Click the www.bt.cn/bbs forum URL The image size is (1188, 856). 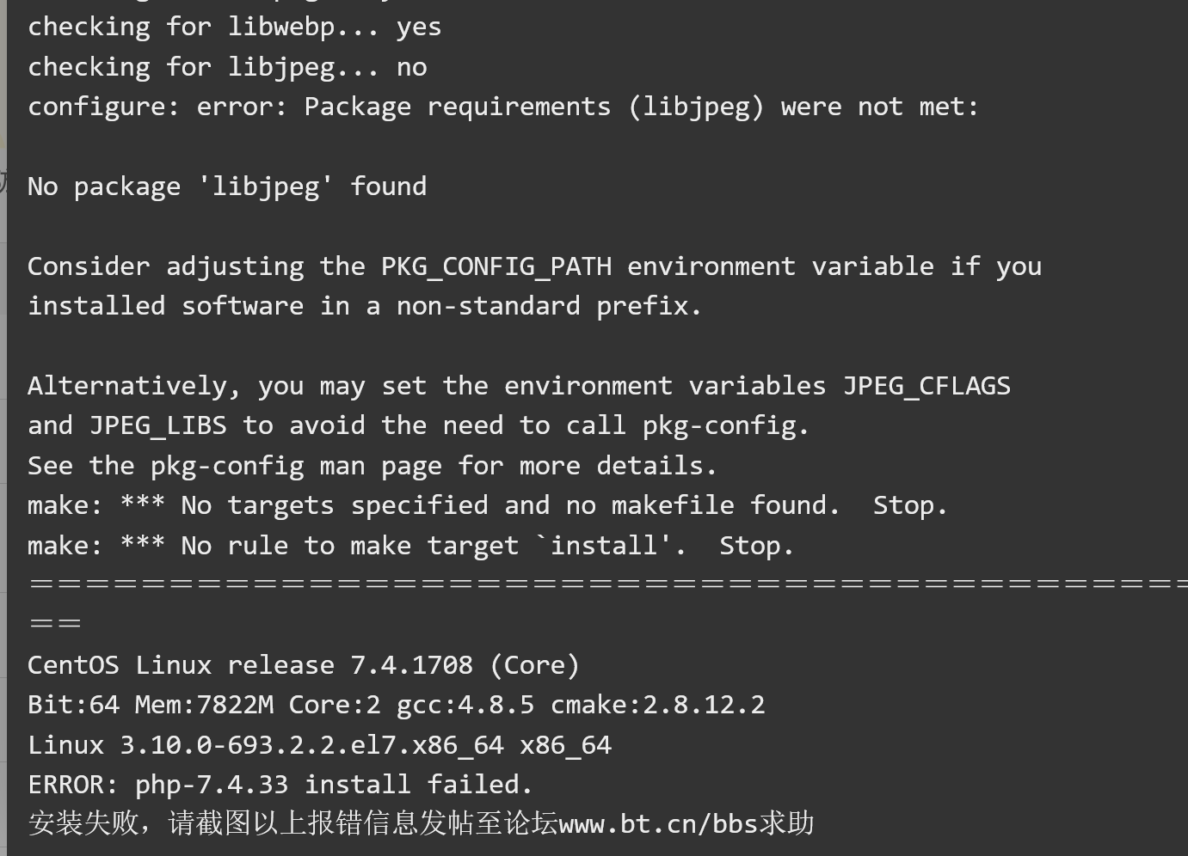[658, 824]
